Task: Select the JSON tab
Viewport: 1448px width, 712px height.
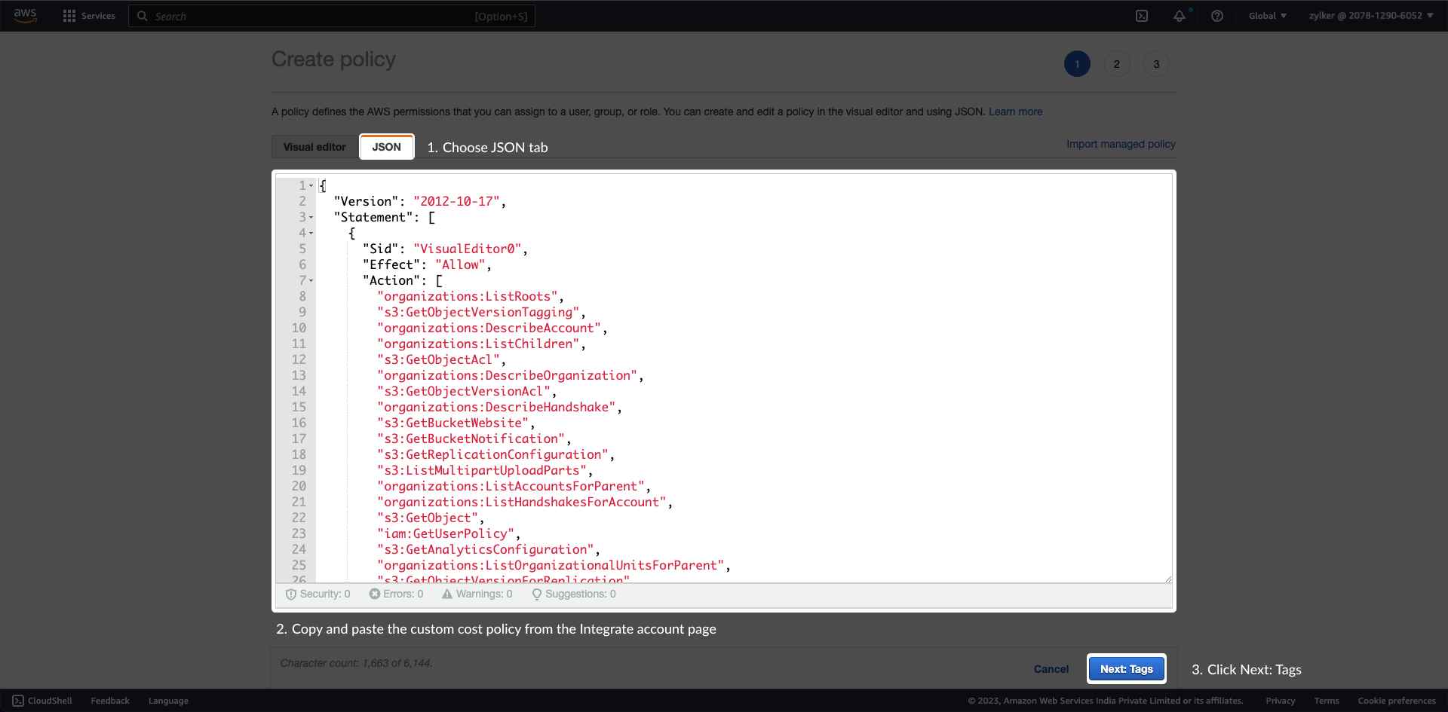Action: point(387,147)
